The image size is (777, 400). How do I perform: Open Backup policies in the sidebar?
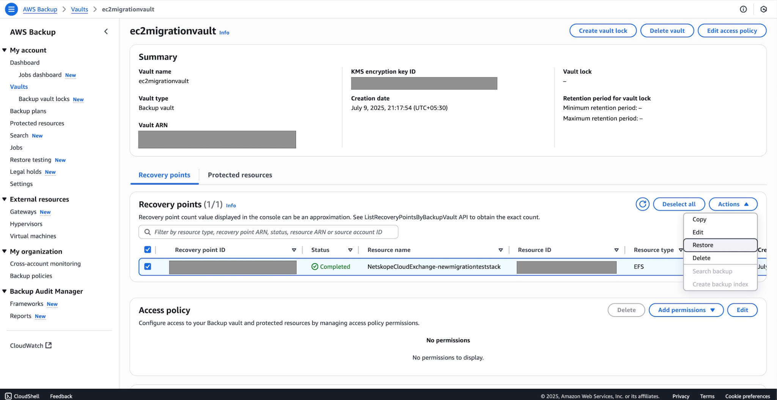[31, 276]
